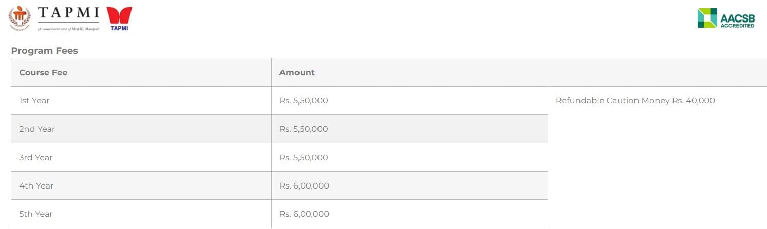Click the green AACSB square icon
767x229 pixels.
(707, 18)
